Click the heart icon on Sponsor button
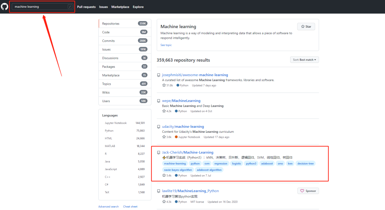This screenshot has height=210, width=385. pyautogui.click(x=302, y=191)
